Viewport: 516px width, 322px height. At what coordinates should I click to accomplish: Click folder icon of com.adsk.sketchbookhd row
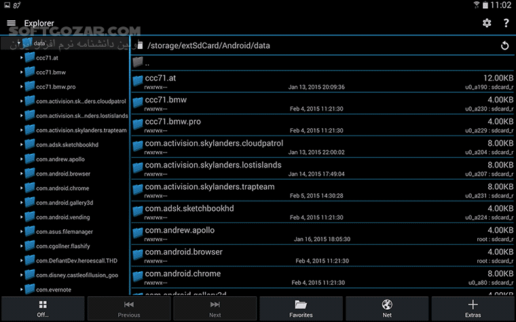(x=138, y=211)
